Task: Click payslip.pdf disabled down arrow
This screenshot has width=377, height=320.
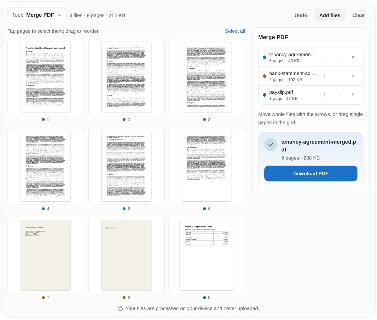Action: 339,95
